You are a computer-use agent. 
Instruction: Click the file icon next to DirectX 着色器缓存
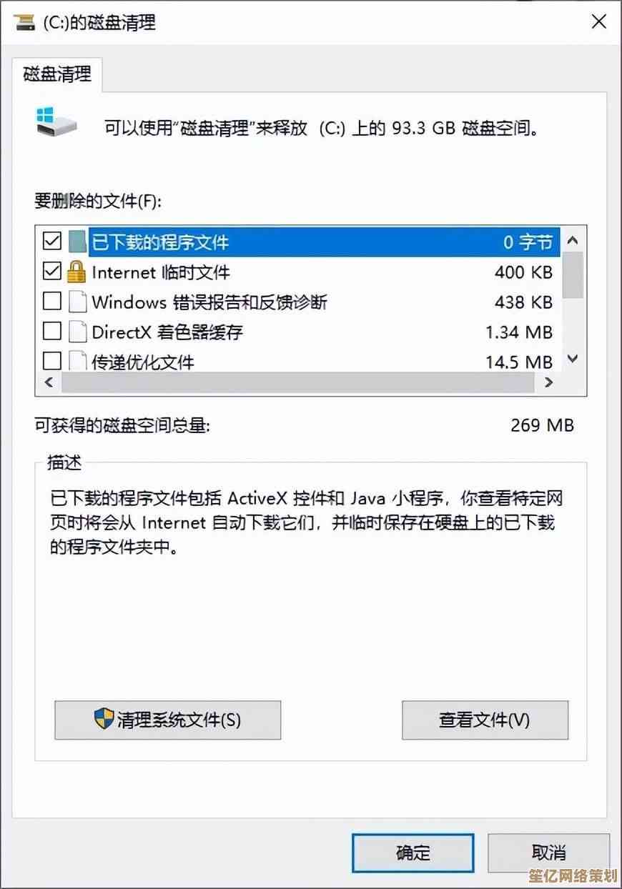76,332
